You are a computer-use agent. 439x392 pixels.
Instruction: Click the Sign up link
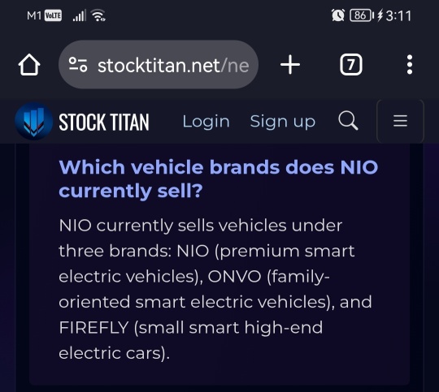coord(282,122)
